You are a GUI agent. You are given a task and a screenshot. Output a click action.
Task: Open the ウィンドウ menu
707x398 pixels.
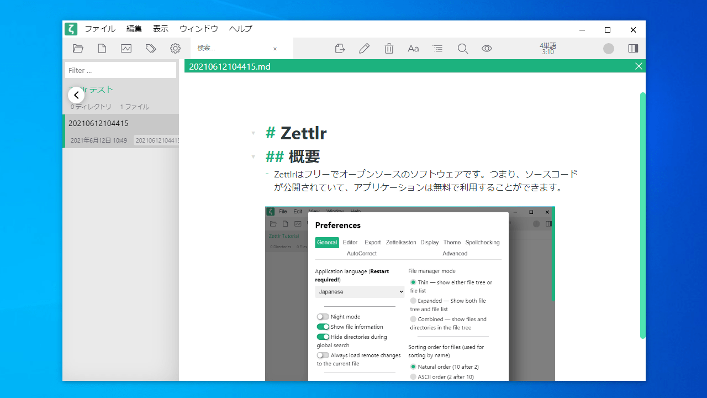click(199, 29)
